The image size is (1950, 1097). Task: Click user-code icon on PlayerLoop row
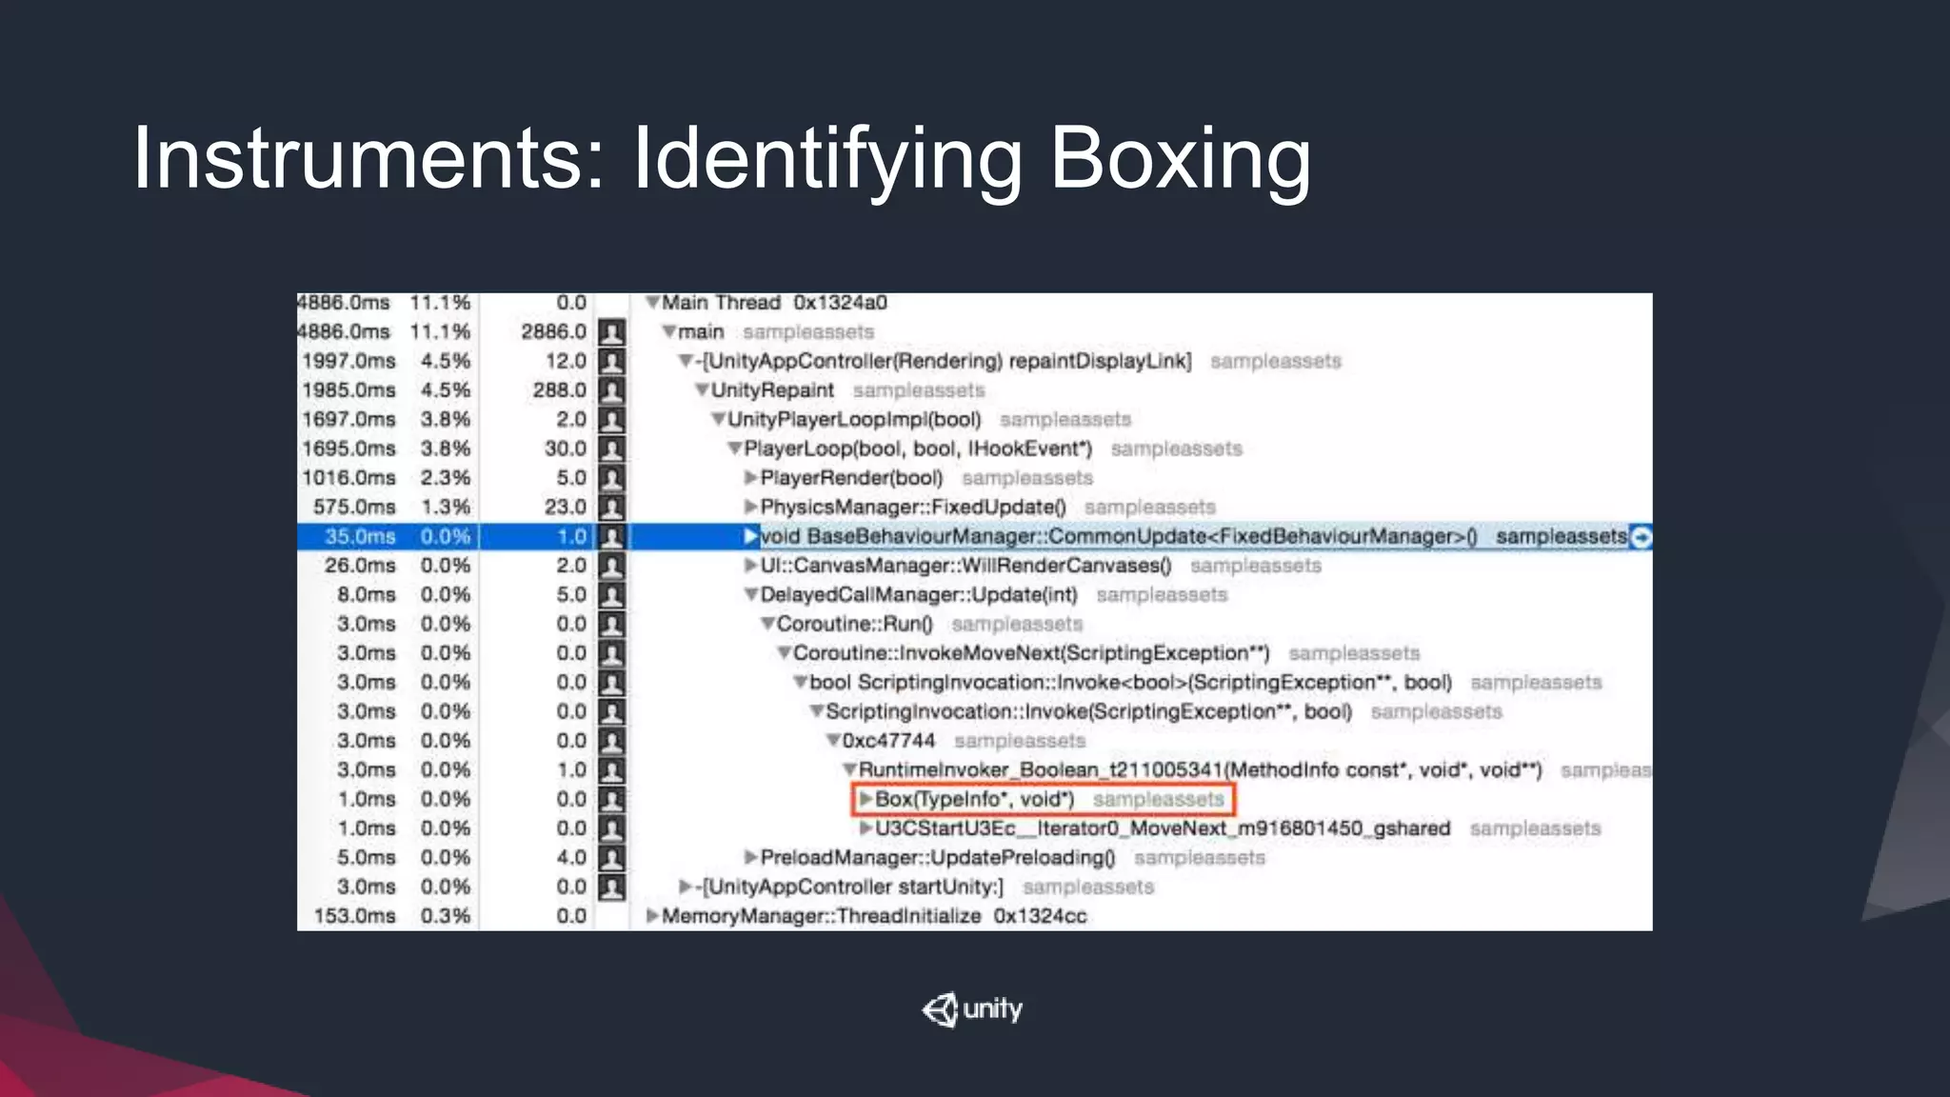point(612,449)
